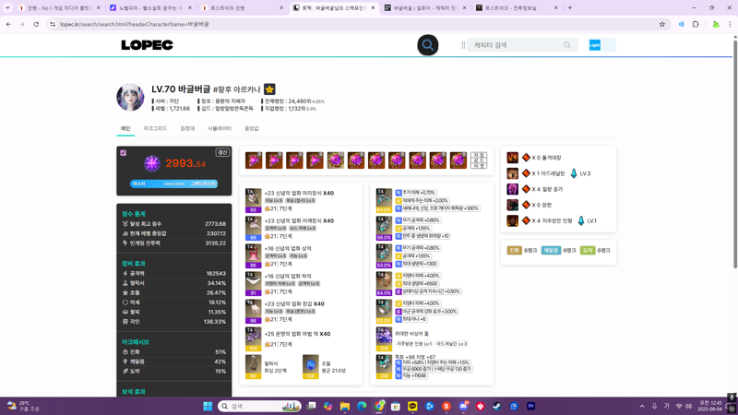Click the grip dots icon beside the search box

pyautogui.click(x=463, y=45)
